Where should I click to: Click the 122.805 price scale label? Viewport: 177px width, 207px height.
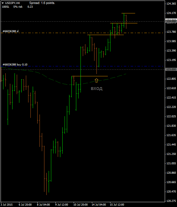coord(171,79)
